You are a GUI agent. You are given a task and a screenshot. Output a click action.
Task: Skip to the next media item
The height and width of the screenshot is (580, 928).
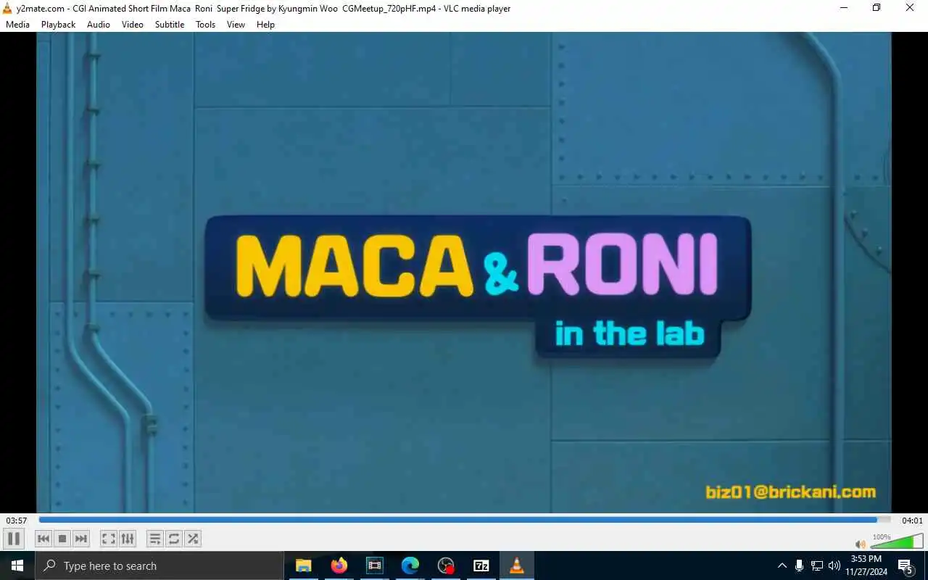81,539
